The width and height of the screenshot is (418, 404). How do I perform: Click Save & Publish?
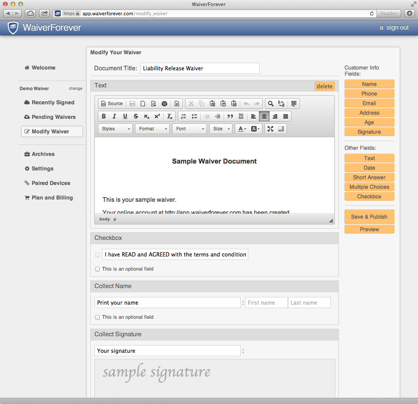tap(369, 217)
